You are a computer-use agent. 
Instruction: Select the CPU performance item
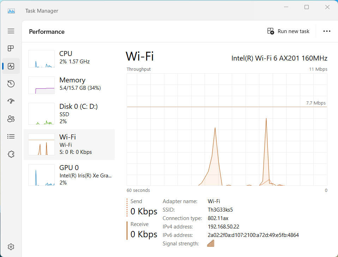(x=69, y=58)
